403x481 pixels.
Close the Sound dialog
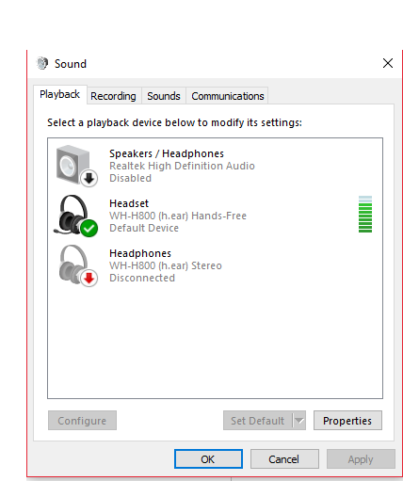tap(388, 63)
